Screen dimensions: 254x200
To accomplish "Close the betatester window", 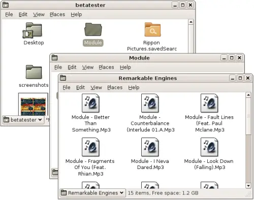I will (x=190, y=5).
